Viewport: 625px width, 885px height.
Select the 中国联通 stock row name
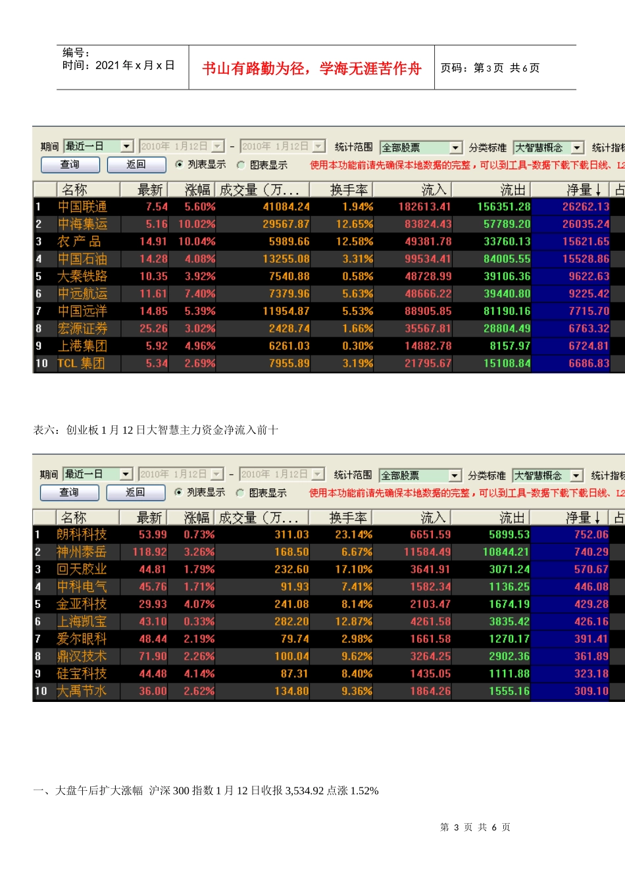[x=82, y=207]
